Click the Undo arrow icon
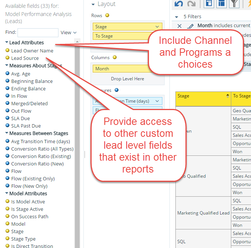The width and height of the screenshot is (251, 248). tap(179, 4)
